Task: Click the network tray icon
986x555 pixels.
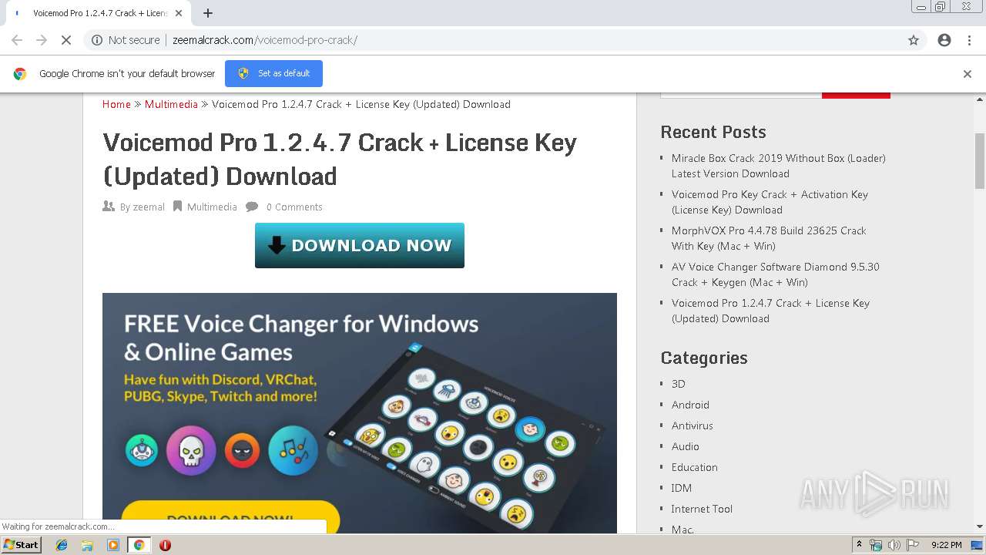Action: tap(876, 545)
